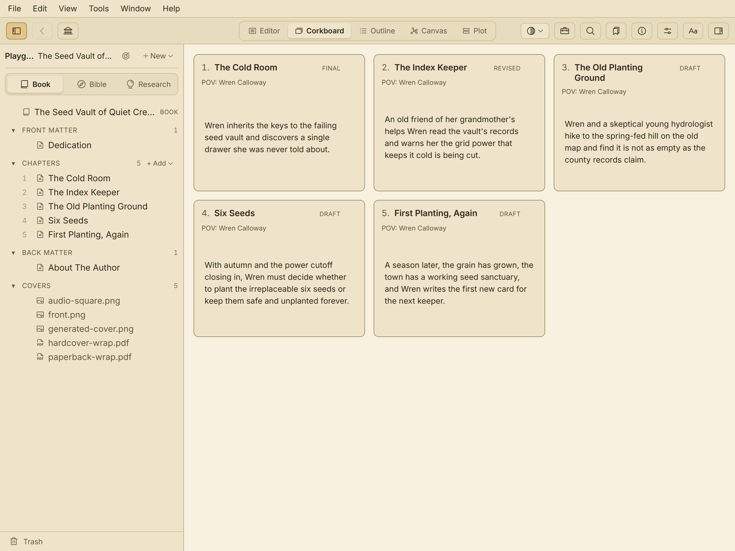Screen dimensions: 735x551
Task: Collapse the FRONT MATTER section
Action: [x=13, y=130]
